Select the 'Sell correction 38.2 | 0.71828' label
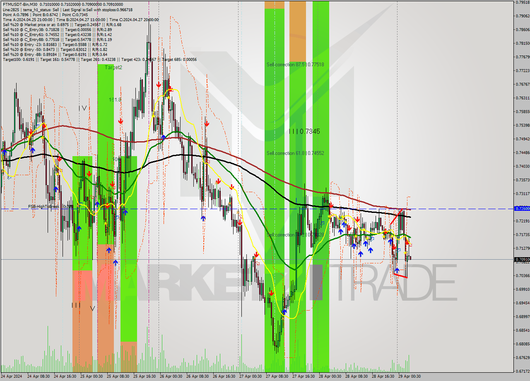This screenshot has width=530, height=381. (295, 235)
